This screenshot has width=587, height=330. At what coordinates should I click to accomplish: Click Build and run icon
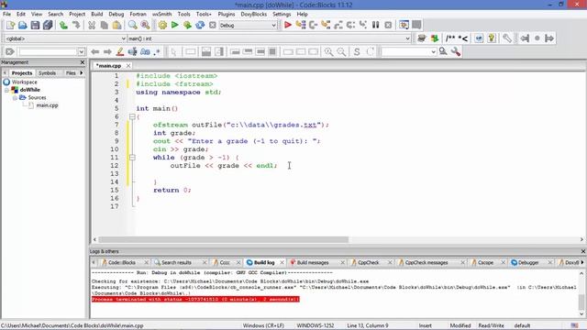pos(187,25)
